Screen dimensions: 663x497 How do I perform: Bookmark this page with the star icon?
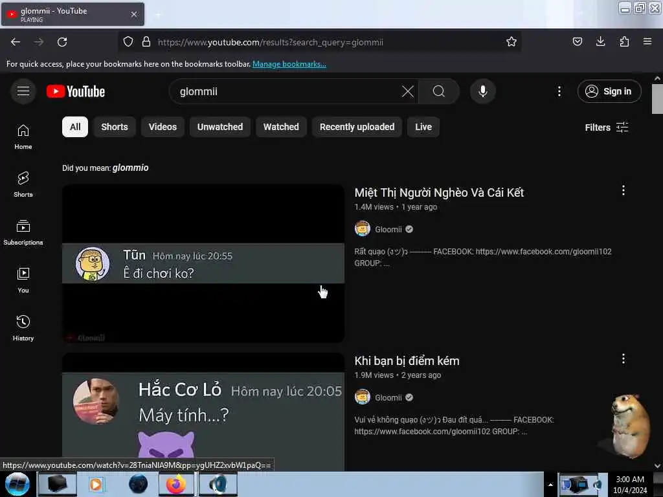click(511, 42)
